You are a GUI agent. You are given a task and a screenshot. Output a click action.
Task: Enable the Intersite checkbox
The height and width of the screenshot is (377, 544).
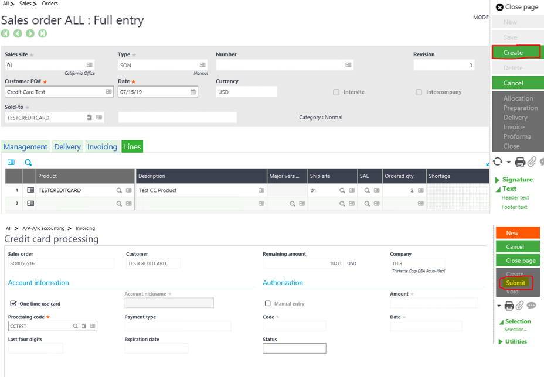[x=336, y=92]
